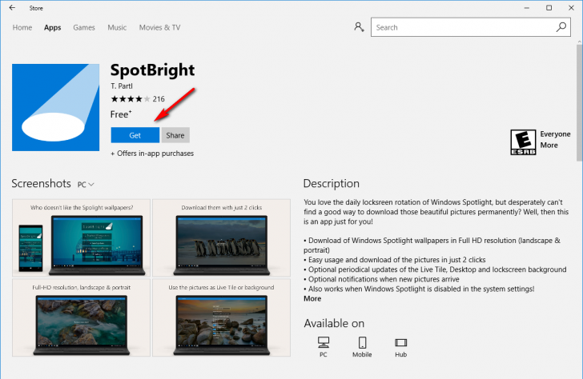Open the Home tab
Image resolution: width=583 pixels, height=379 pixels.
[x=22, y=27]
